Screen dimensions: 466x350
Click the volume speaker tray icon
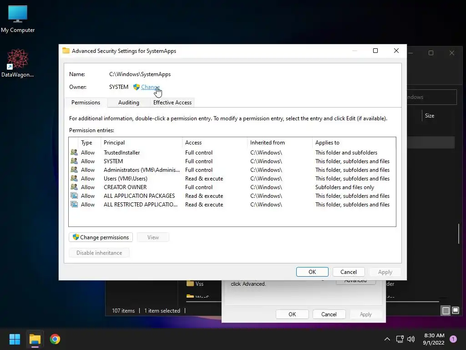tap(411, 339)
